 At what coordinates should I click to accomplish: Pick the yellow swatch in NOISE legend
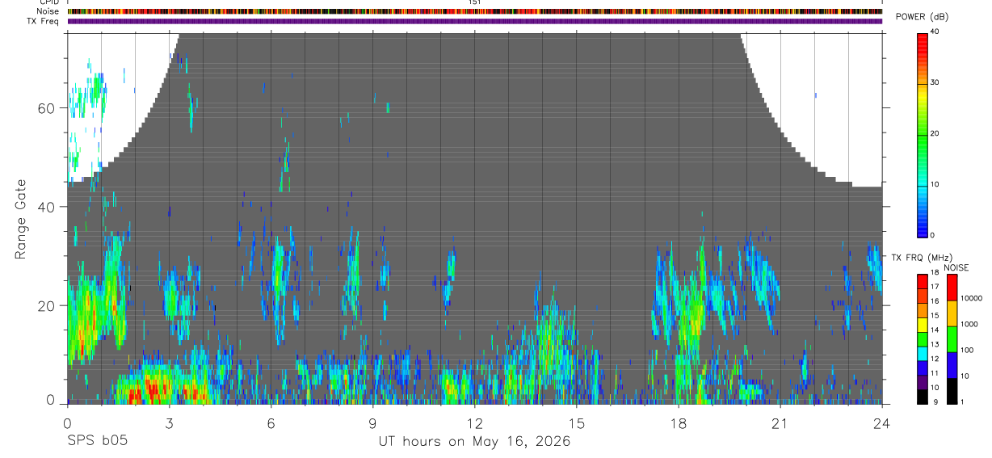952,313
